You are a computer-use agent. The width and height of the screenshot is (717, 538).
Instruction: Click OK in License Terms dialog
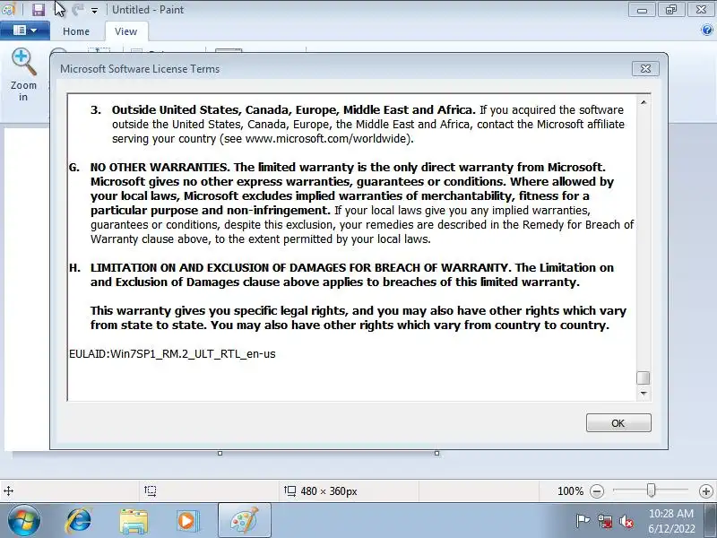click(x=618, y=423)
